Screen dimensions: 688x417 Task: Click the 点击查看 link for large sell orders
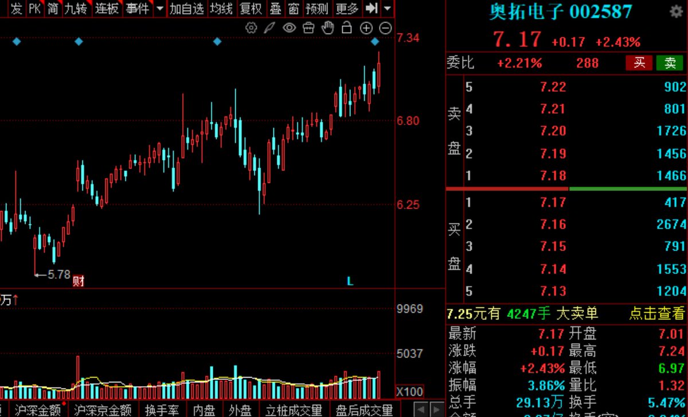pos(656,314)
